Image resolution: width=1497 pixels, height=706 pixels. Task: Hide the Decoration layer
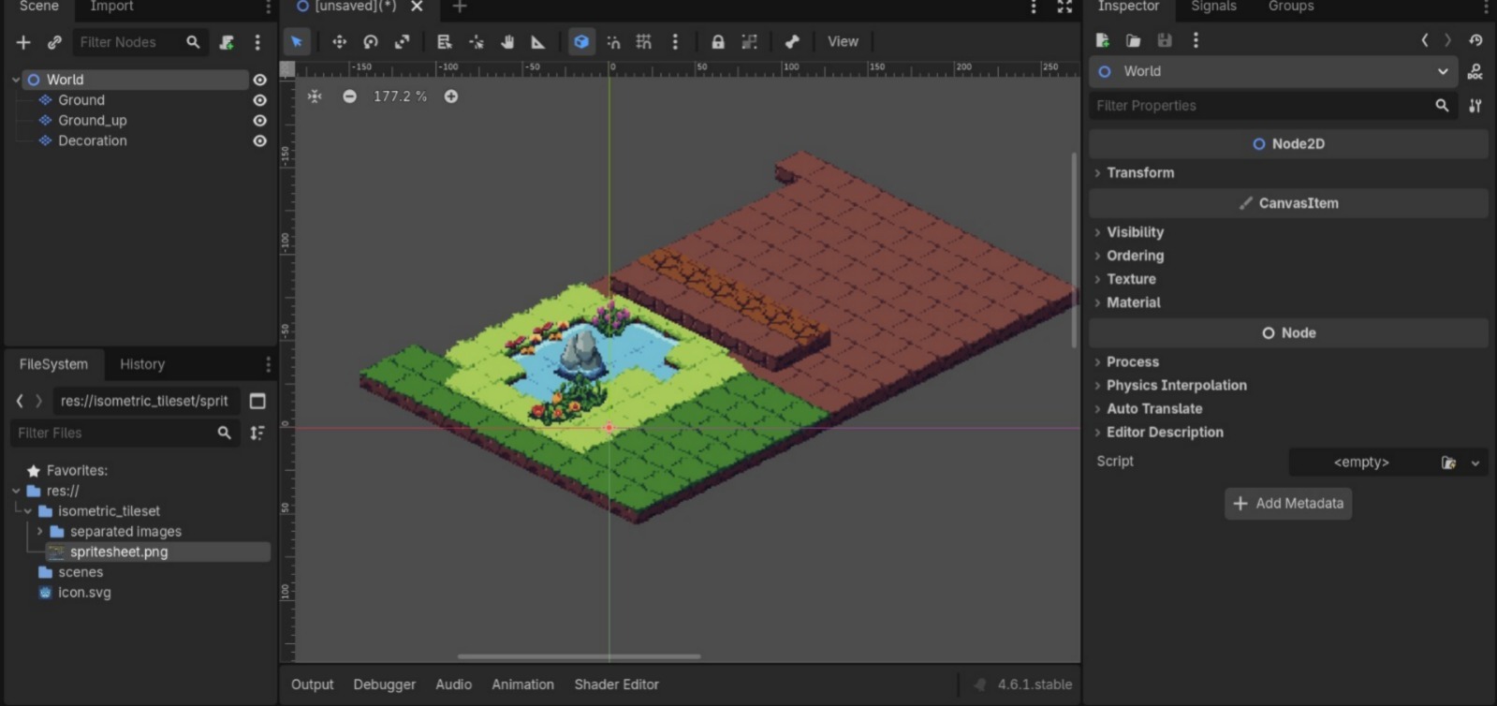[x=260, y=141]
